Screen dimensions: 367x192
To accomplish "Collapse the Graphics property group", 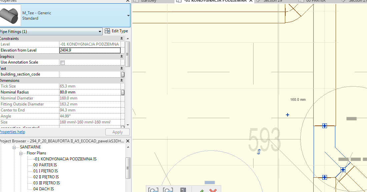I will (121, 57).
